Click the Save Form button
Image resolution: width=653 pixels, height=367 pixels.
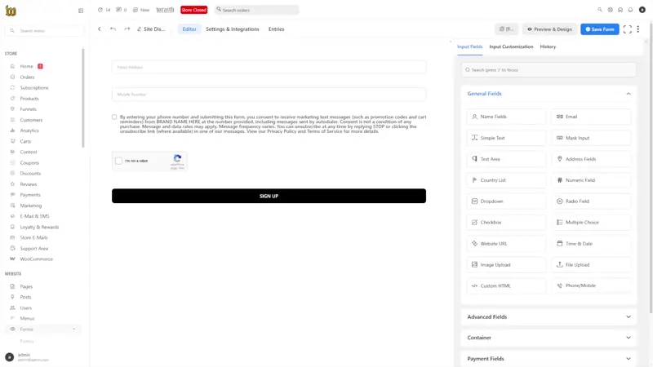click(599, 29)
